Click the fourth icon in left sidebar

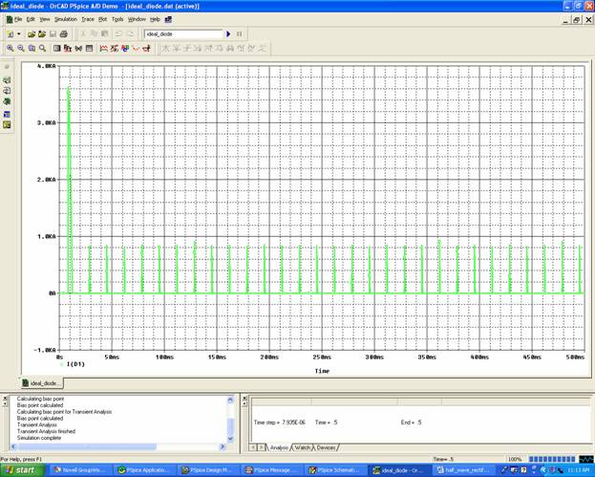tap(7, 101)
